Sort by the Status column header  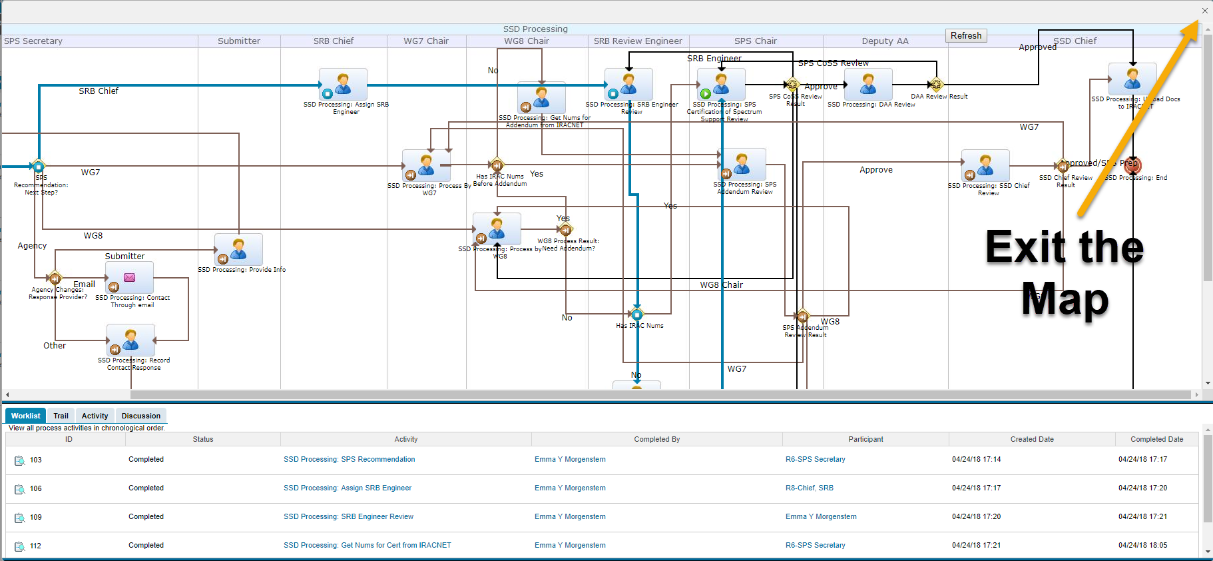(x=203, y=440)
